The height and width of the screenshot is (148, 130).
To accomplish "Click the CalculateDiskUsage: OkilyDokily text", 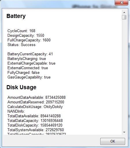I will coord(35,107).
